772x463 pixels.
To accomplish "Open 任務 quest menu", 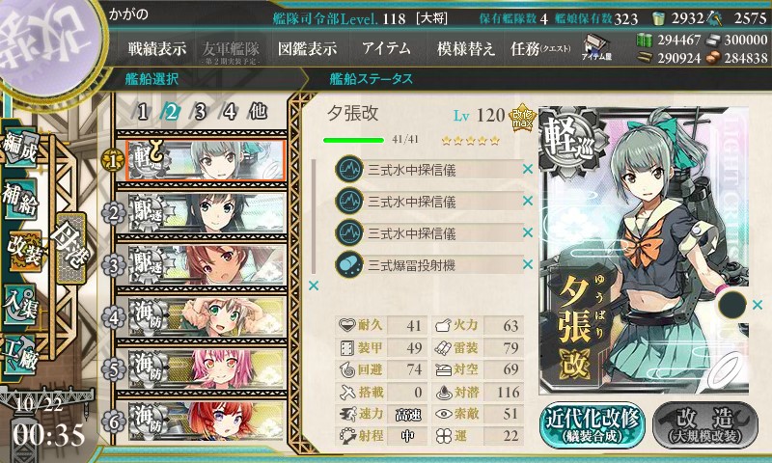I will [540, 48].
